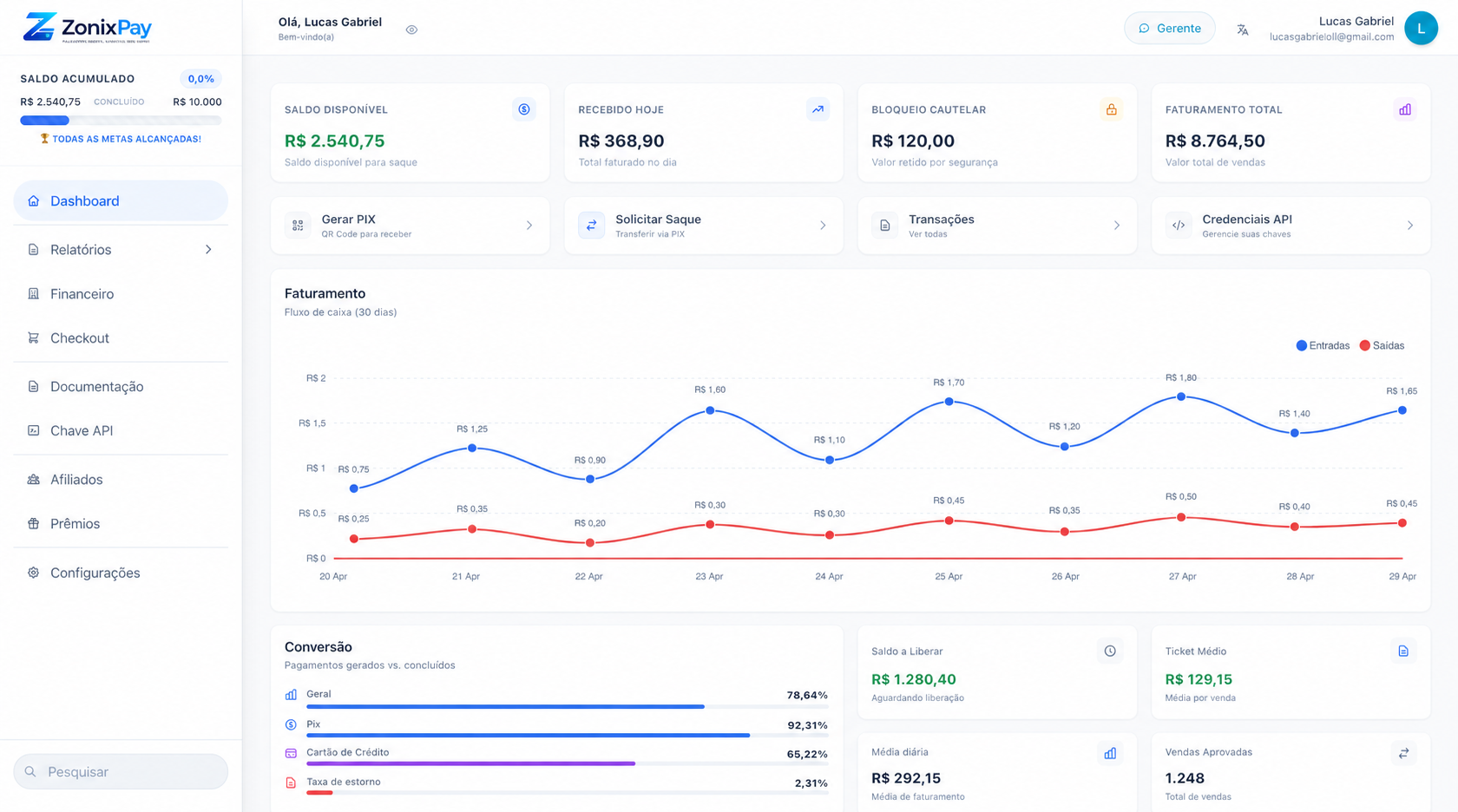
Task: Open Configurações in the sidebar
Action: tap(121, 573)
